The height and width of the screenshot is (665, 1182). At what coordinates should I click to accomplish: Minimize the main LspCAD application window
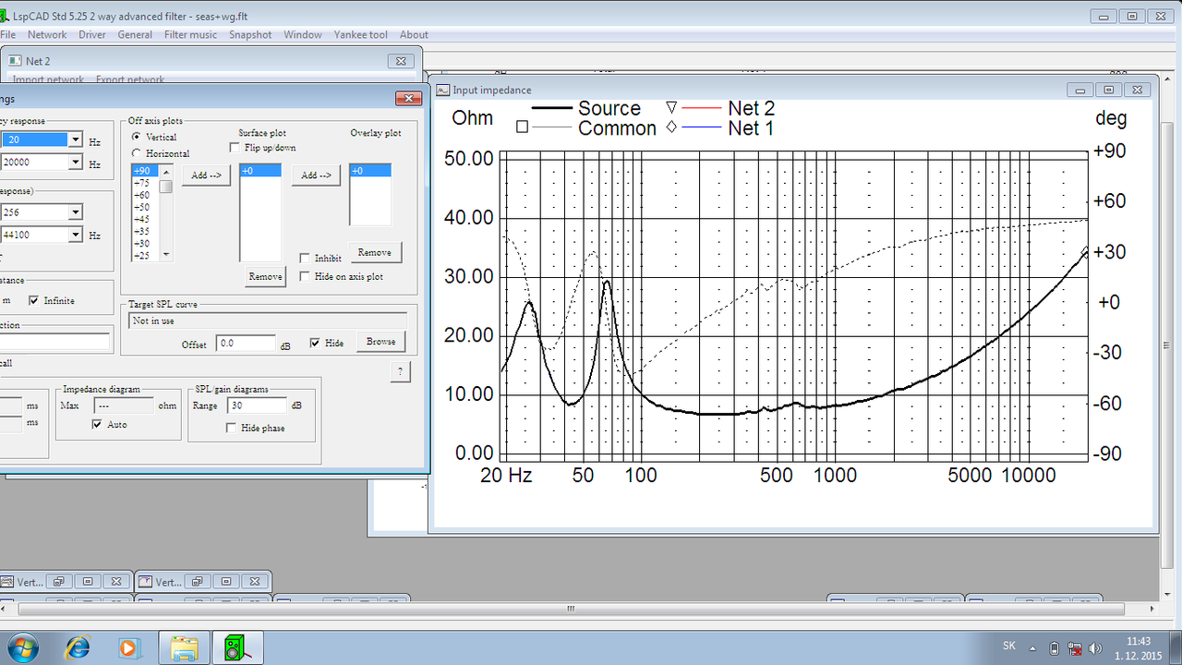[x=1102, y=17]
